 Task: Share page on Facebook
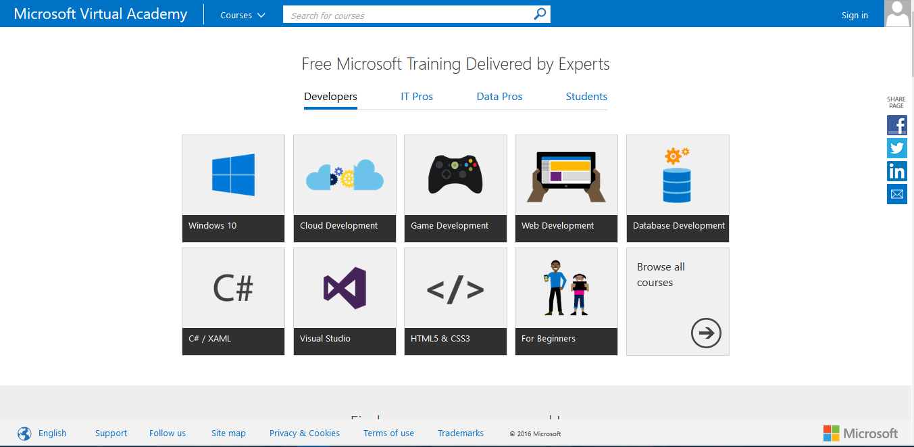[x=896, y=125]
